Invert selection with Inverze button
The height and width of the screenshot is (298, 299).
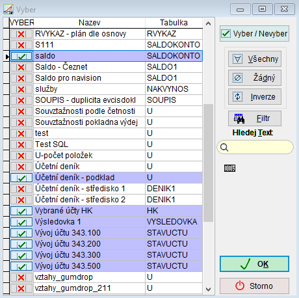click(x=255, y=96)
